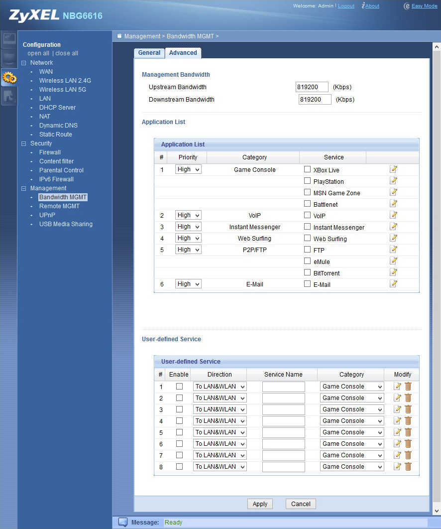Switch to Easy Mode
The image size is (441, 529).
tap(424, 6)
